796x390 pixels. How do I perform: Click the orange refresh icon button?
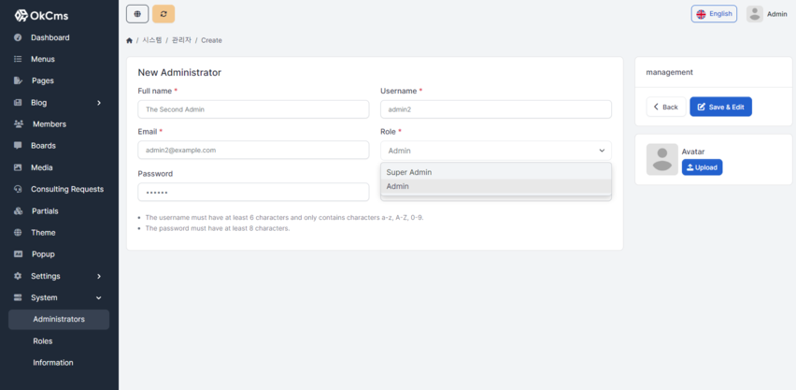163,14
